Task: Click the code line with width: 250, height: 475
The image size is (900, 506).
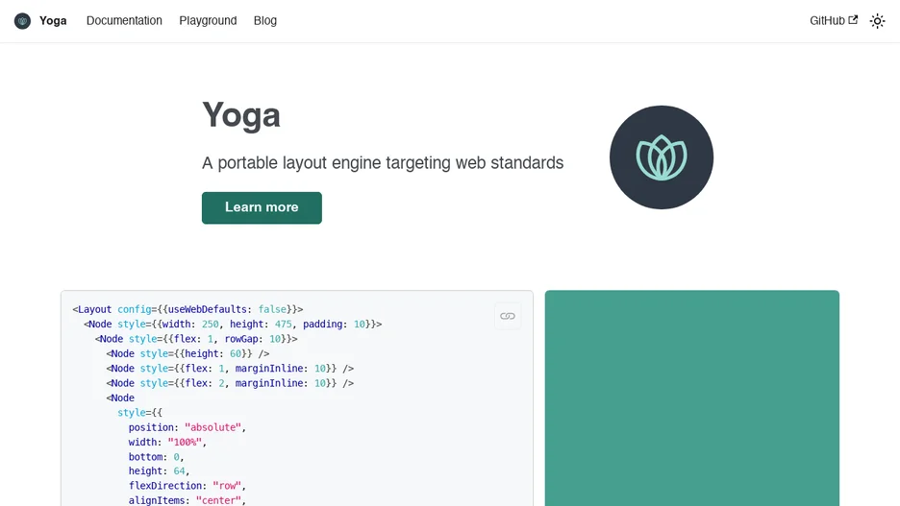Action: pyautogui.click(x=233, y=325)
